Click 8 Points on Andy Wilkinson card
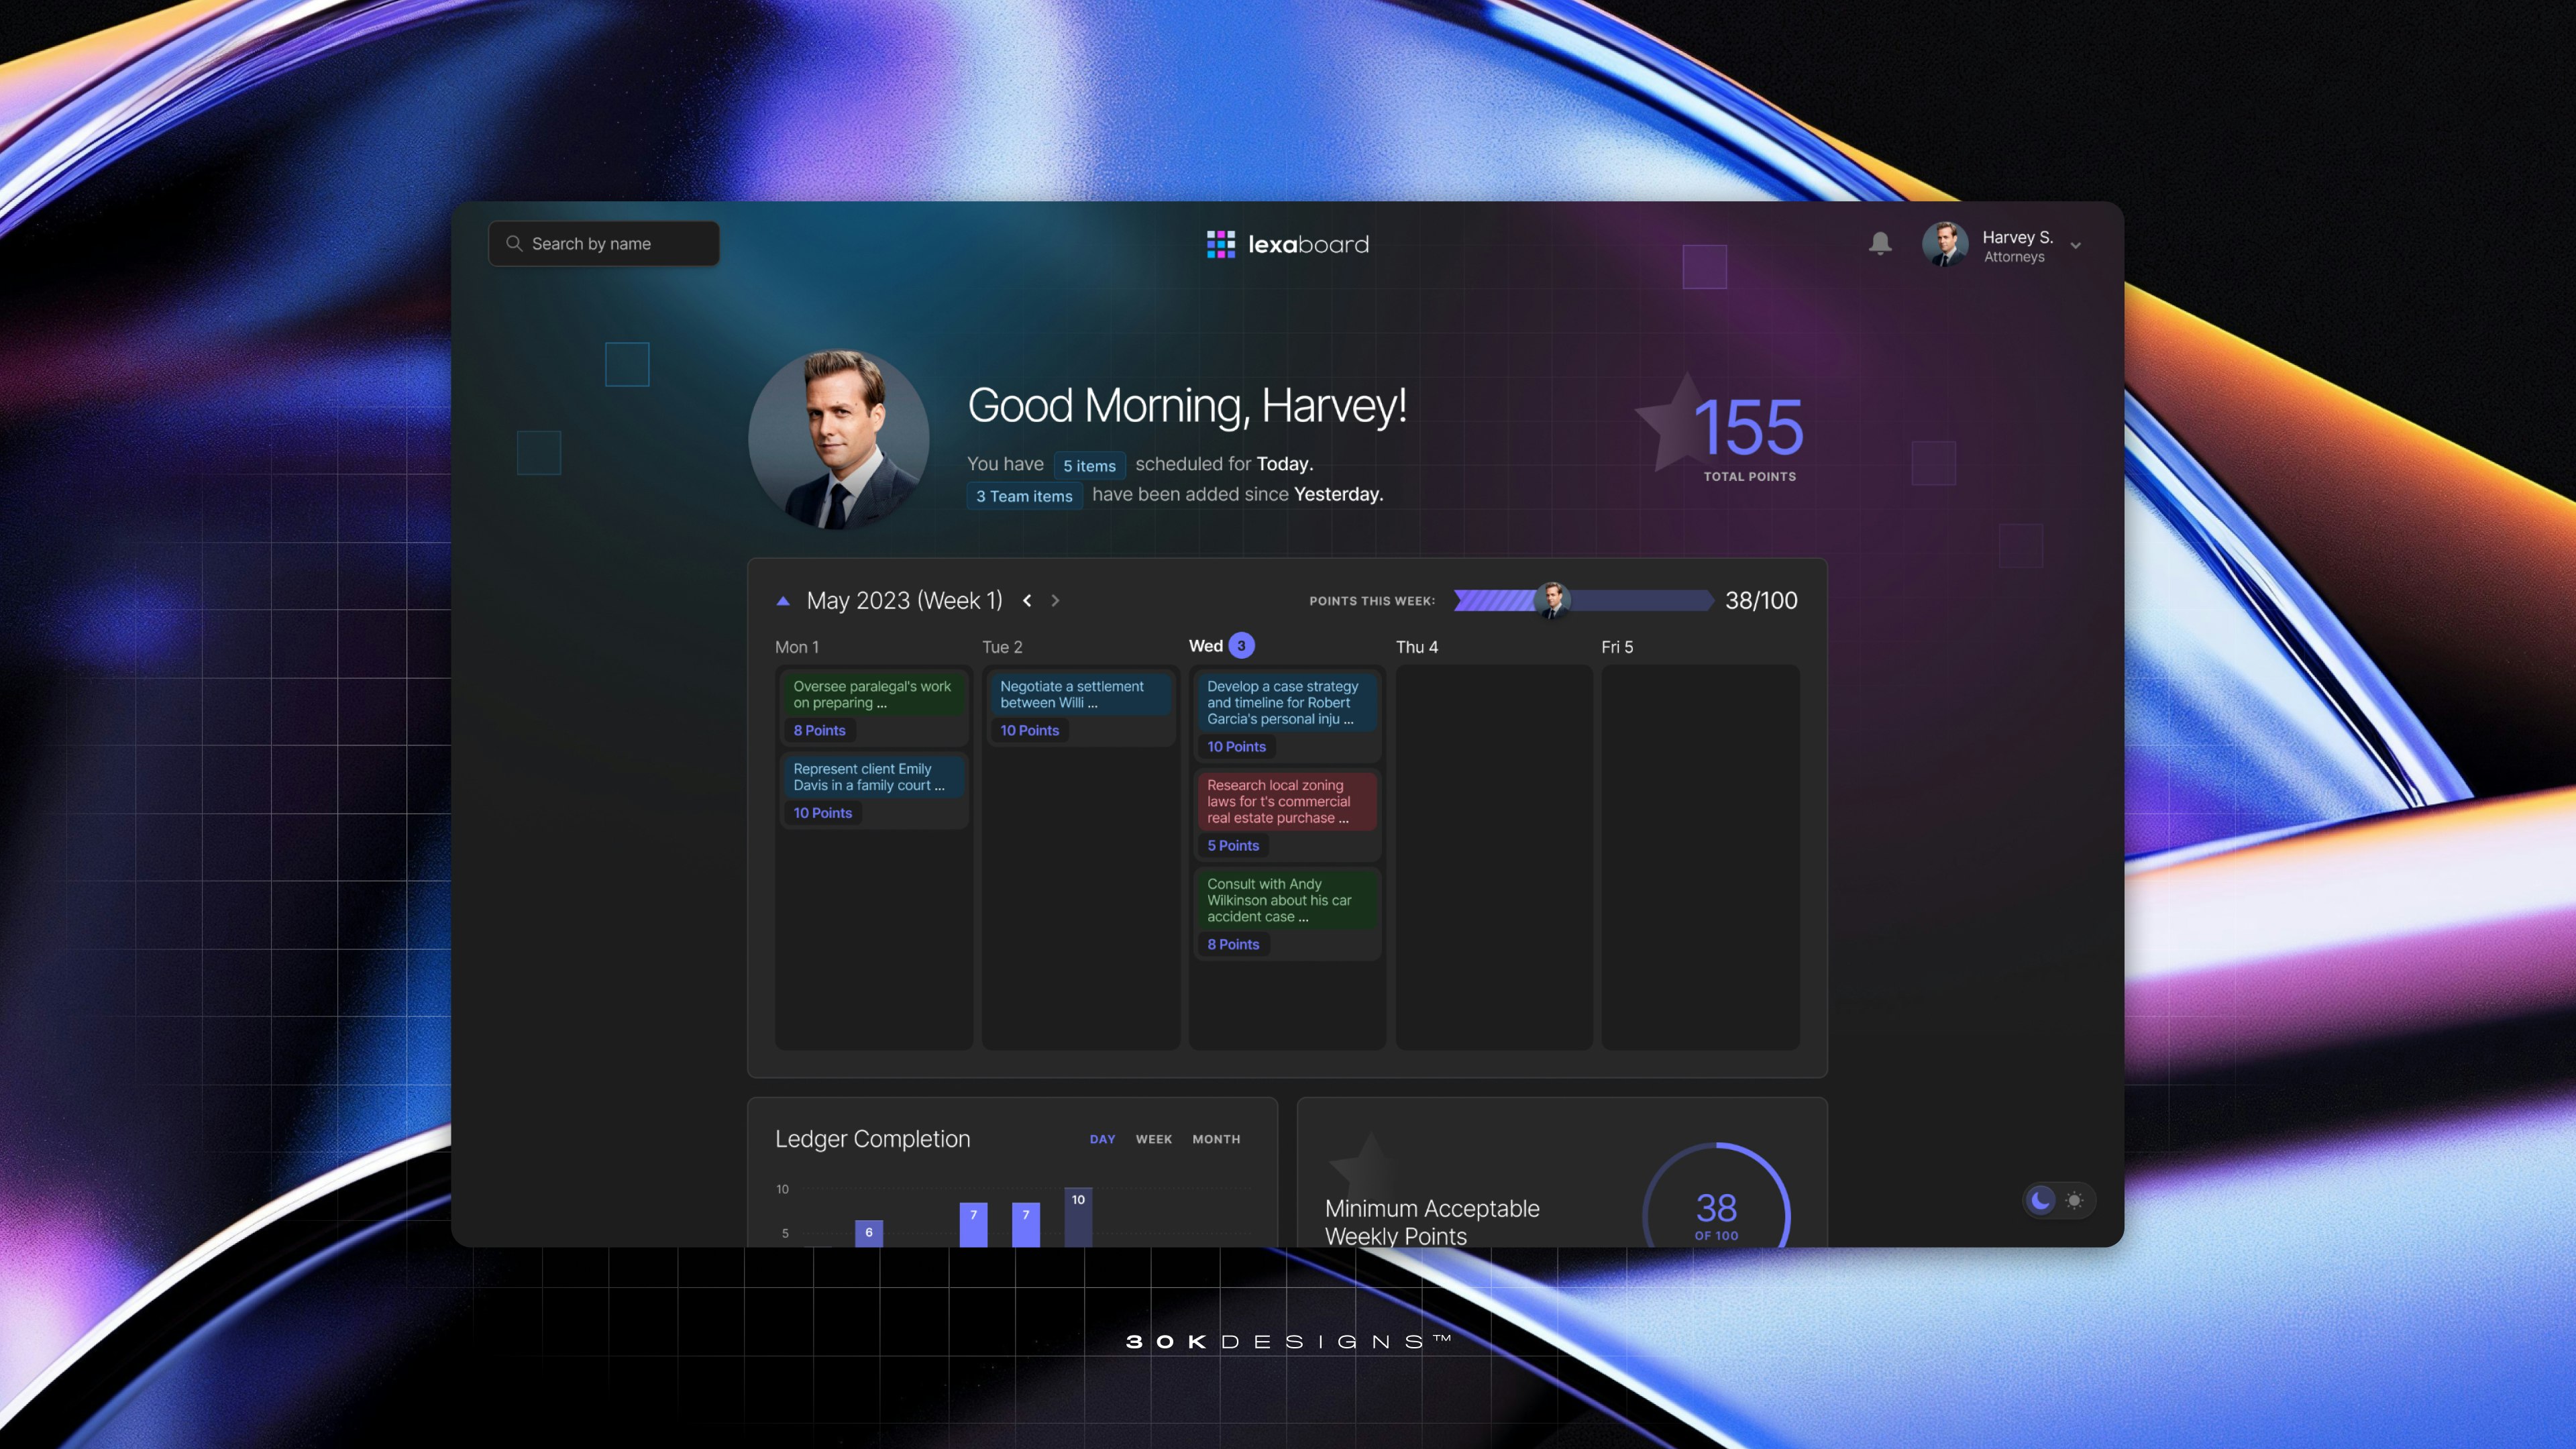 1233,945
